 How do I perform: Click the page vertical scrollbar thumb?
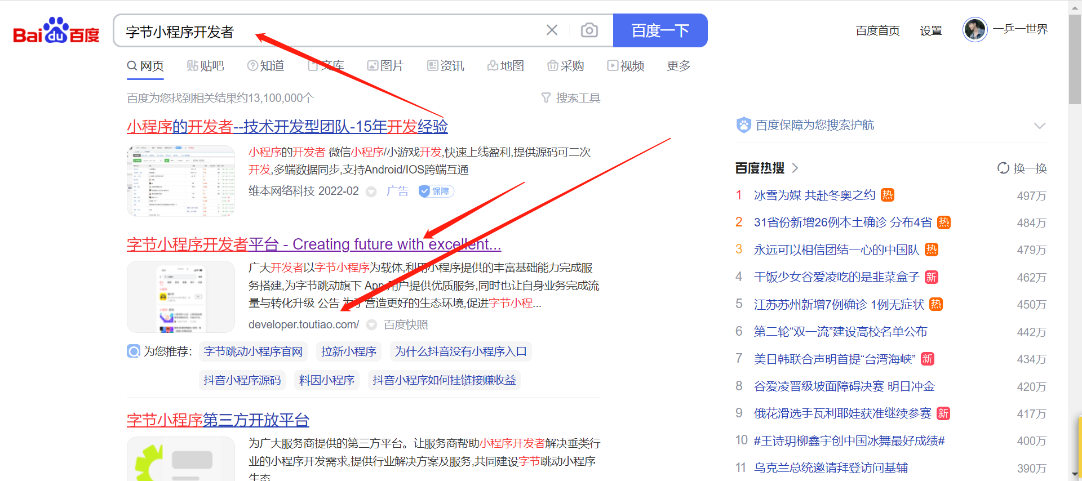coord(1075,59)
